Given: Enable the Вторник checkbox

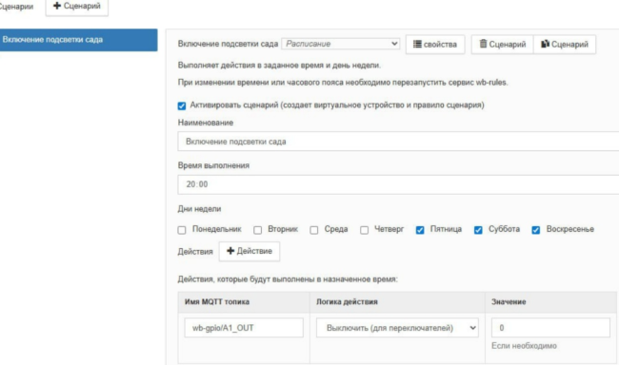Looking at the screenshot, I should [x=257, y=230].
